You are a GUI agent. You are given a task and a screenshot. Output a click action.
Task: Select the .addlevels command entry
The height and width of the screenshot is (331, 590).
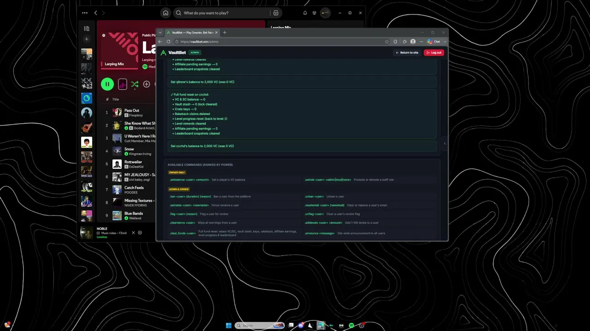[370, 223]
